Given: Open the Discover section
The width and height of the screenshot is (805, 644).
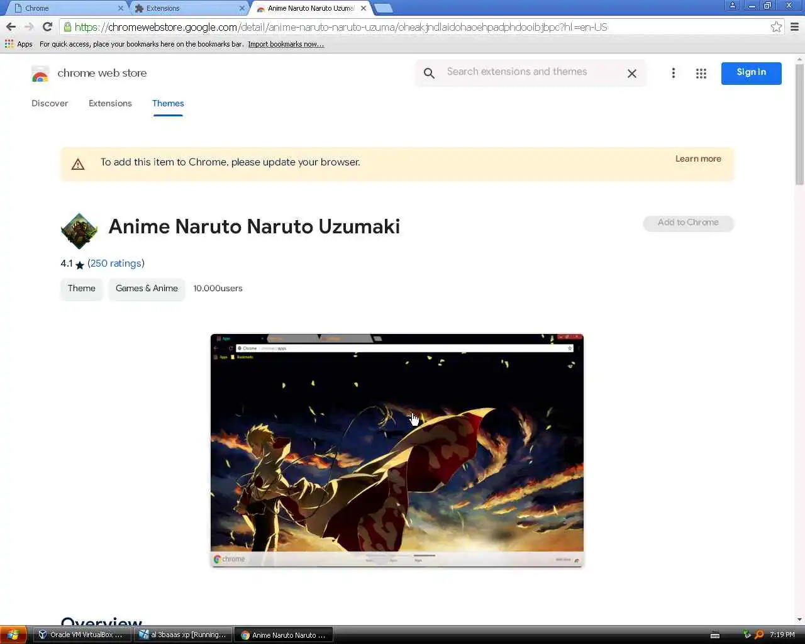Looking at the screenshot, I should pyautogui.click(x=50, y=103).
